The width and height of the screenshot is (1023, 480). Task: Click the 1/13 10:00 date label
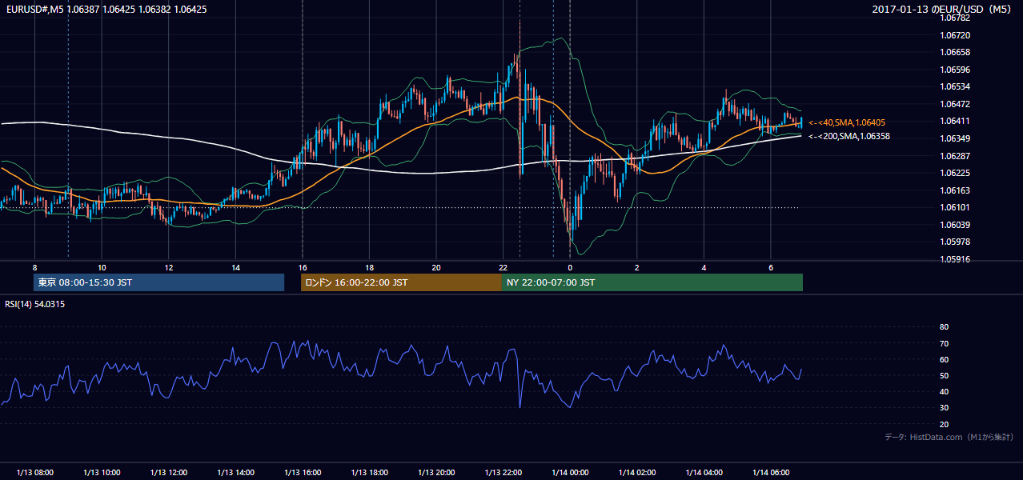(x=102, y=473)
